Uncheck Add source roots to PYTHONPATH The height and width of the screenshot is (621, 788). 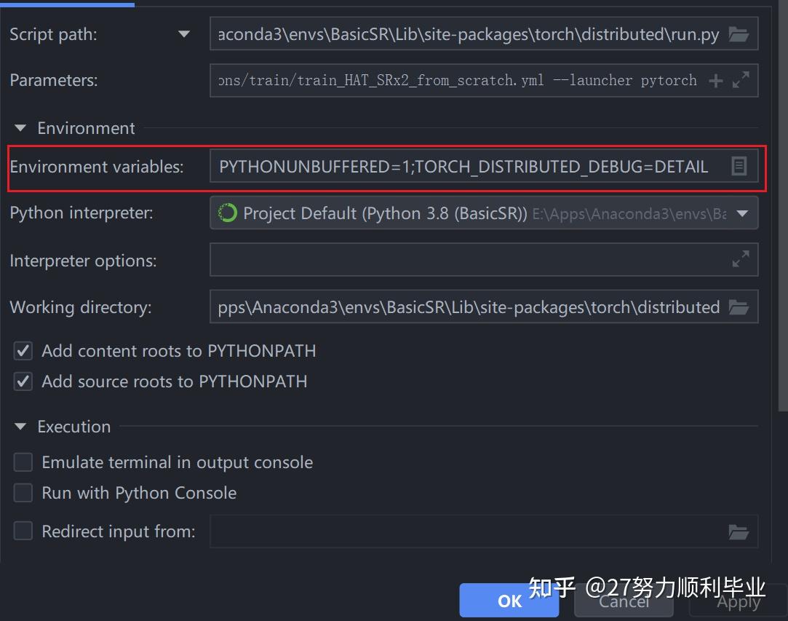[x=23, y=381]
